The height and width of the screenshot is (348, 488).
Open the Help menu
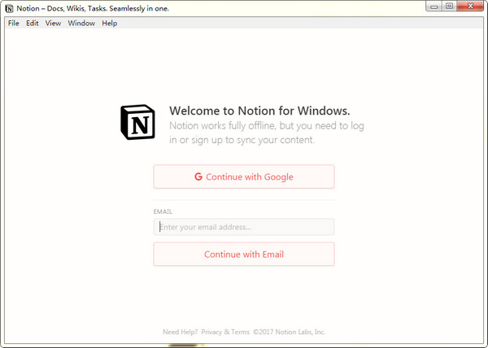coord(110,24)
